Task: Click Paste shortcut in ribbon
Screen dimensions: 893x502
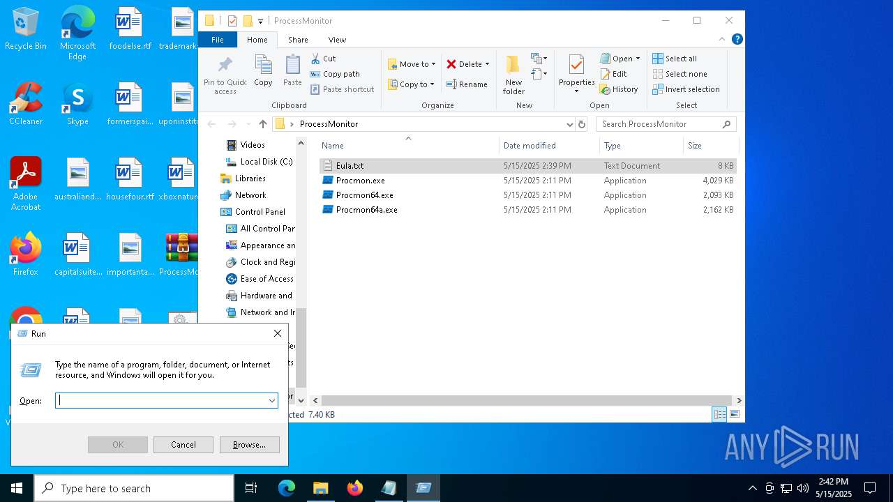Action: [342, 89]
